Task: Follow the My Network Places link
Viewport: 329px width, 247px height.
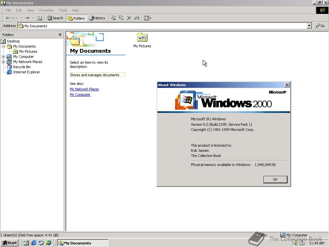Action: 84,89
